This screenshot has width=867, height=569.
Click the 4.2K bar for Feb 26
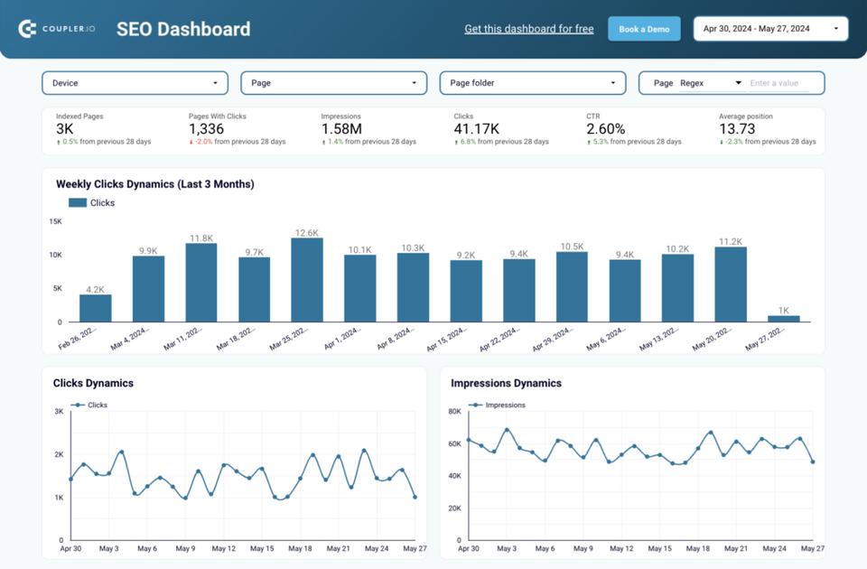pos(95,308)
